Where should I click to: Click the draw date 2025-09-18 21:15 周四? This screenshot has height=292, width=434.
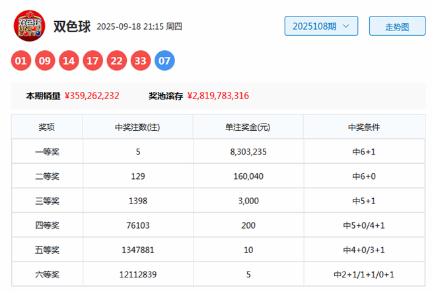(139, 26)
